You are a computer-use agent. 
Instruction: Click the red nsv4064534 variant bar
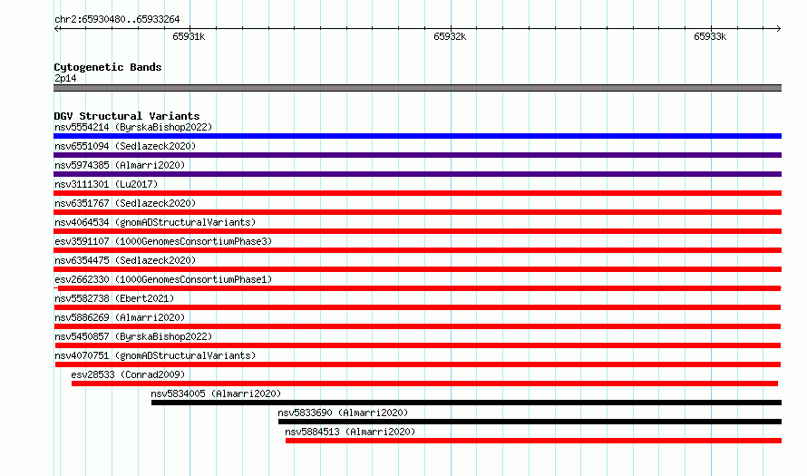click(x=417, y=231)
